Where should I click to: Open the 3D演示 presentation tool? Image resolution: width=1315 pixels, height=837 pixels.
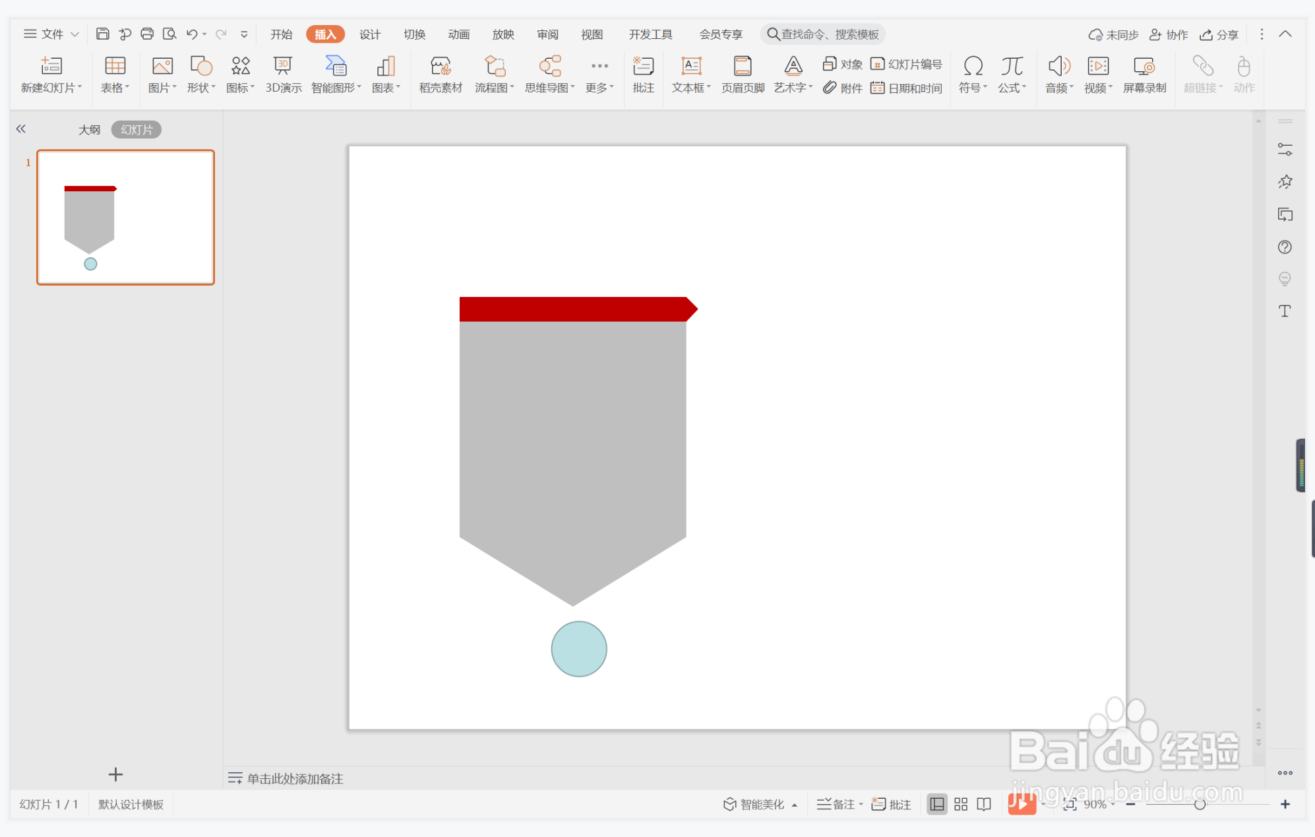[283, 73]
